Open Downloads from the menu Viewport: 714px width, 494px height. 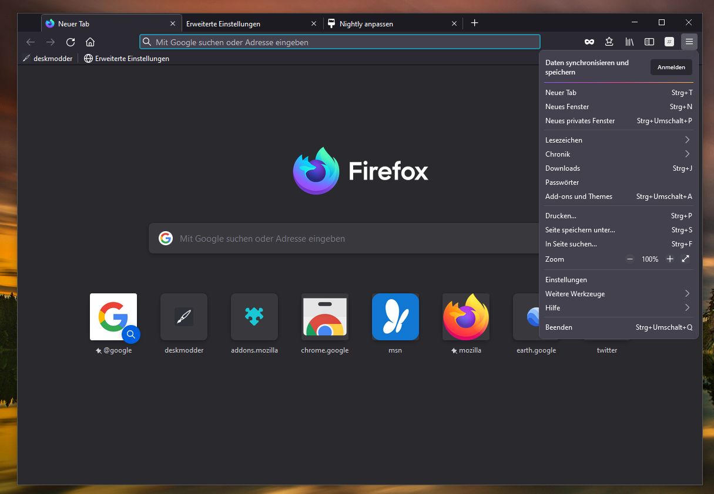[619, 168]
